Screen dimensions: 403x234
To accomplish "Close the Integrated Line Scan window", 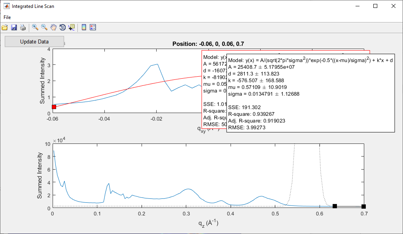I will point(393,6).
